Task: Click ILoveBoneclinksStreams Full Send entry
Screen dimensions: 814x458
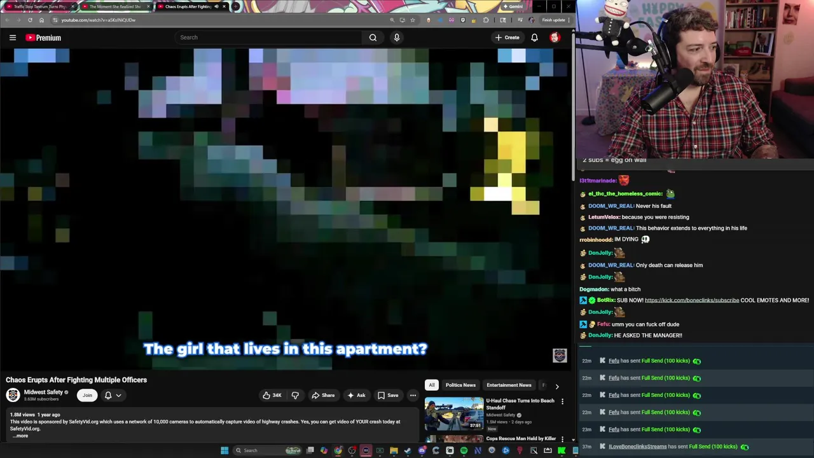Action: point(696,447)
